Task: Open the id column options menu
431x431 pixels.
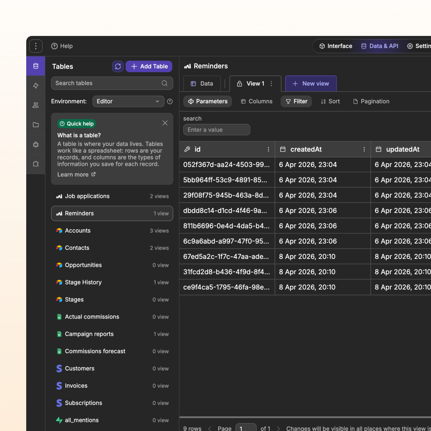Action: coord(268,149)
